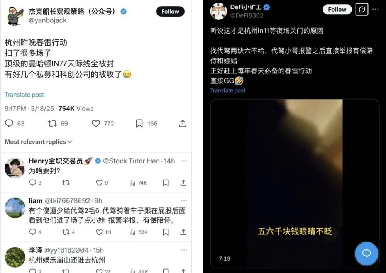The width and height of the screenshot is (386, 273).
Task: Bookmark the main tweet with 166 bookmarks
Action: 139,123
